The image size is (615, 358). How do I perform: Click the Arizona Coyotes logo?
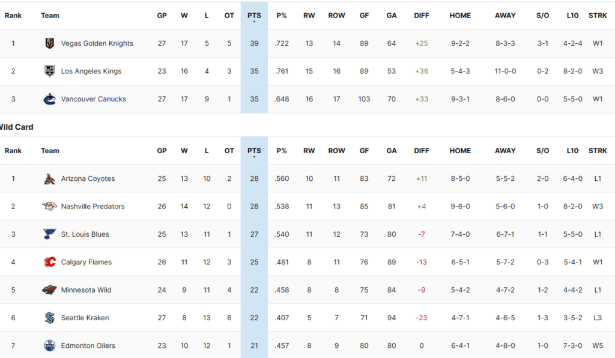(x=49, y=178)
